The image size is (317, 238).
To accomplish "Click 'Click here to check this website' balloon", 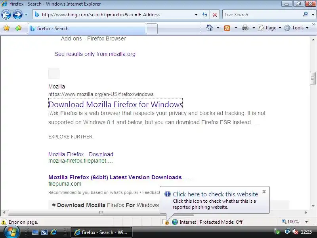I will point(215,194).
